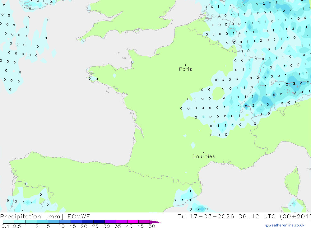Click the 'Paris' city label
Image resolution: width=311 pixels, height=228 pixels.
pos(185,69)
